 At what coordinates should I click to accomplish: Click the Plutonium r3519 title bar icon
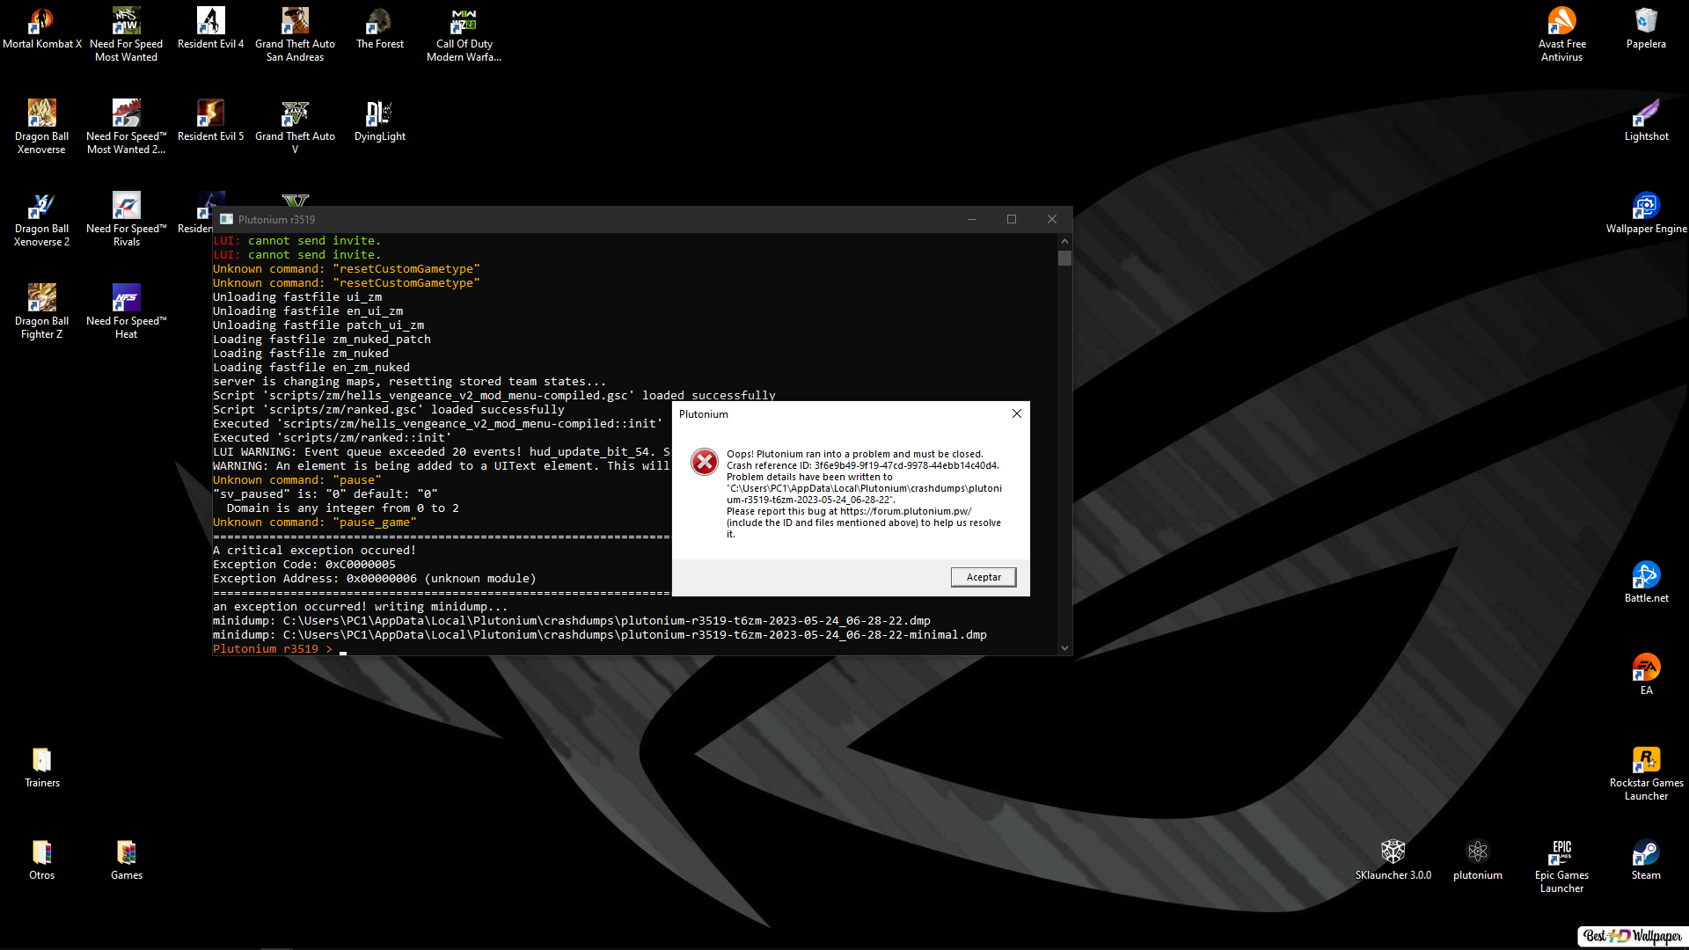(227, 219)
